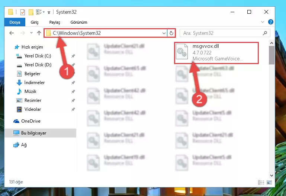The width and height of the screenshot is (286, 196).
Task: Switch to the Paylaş ribbon tab
Action: pos(55,22)
